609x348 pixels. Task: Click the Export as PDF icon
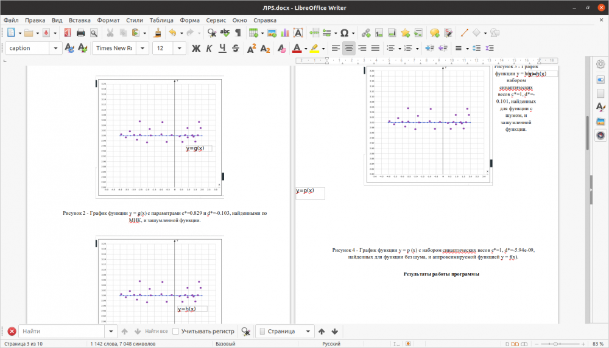point(66,33)
